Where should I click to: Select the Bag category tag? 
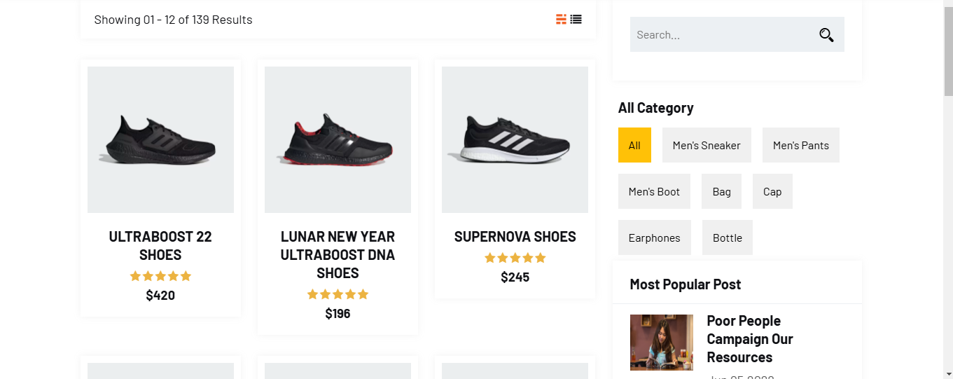coord(721,191)
